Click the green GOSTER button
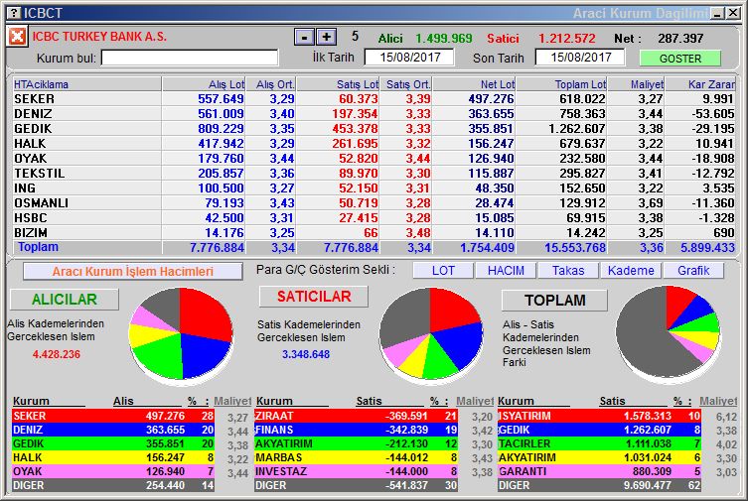Screen dimensions: 748x501 (679, 59)
